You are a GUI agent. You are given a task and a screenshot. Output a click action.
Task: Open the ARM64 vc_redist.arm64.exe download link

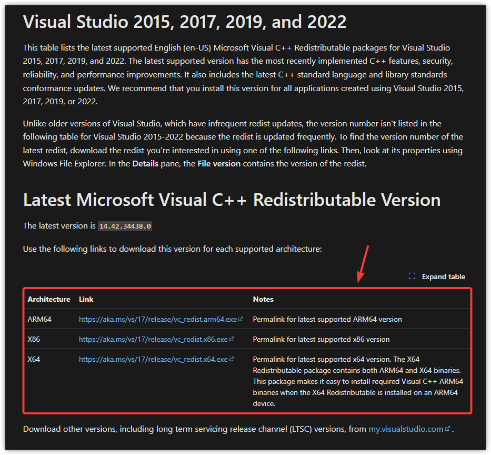coord(157,319)
